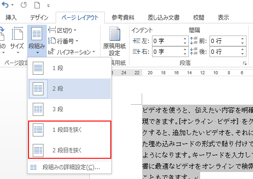253x179 pixels.
Task: Click the text line starting ビデオを使うと
Action: (x=198, y=110)
